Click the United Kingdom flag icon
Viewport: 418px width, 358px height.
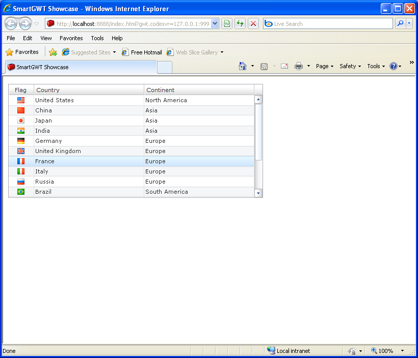21,151
